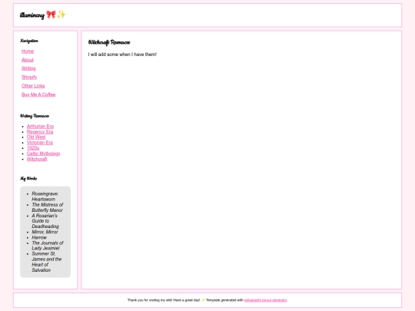Open the Home navigation link

[x=28, y=51]
